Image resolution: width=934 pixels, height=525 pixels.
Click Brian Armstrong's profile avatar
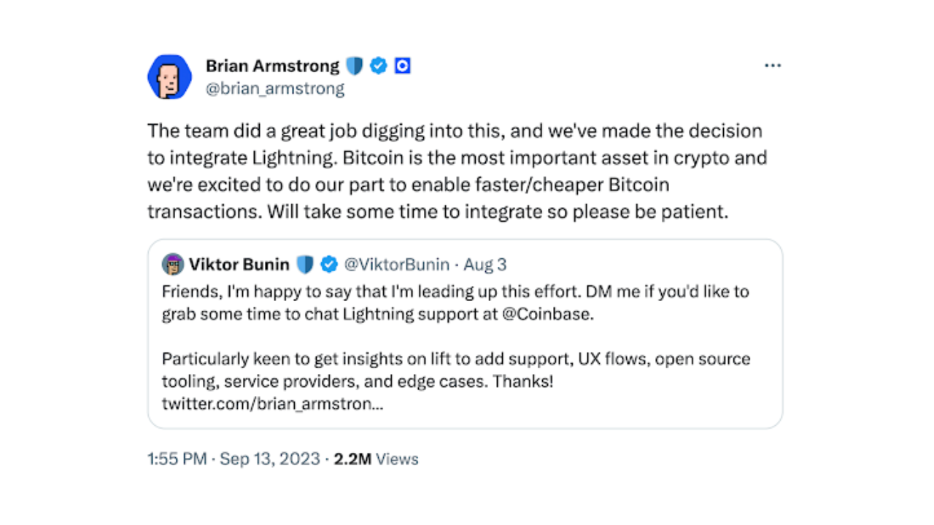click(169, 77)
